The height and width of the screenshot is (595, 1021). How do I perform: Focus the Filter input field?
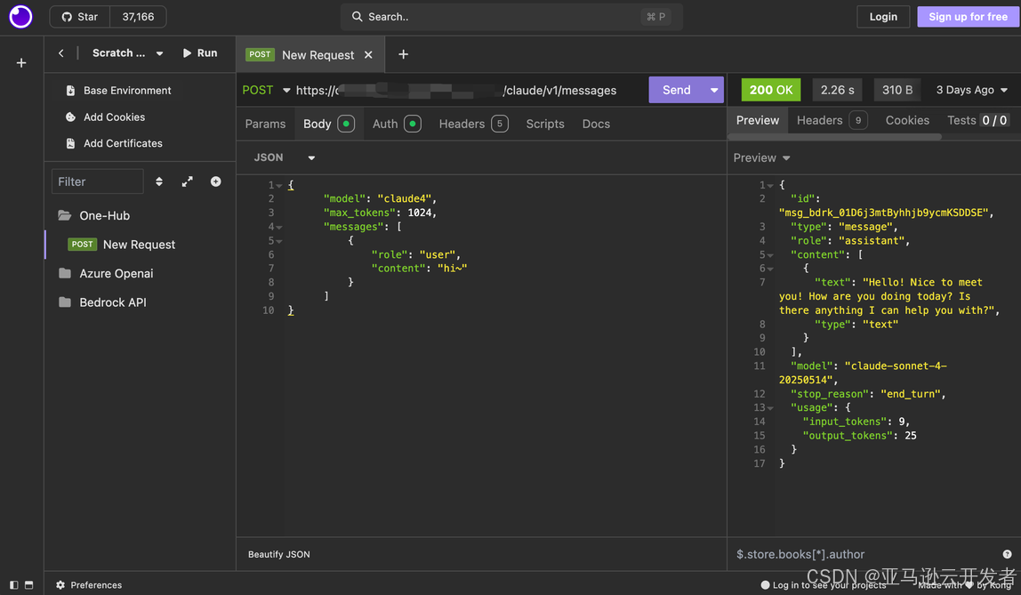click(98, 181)
